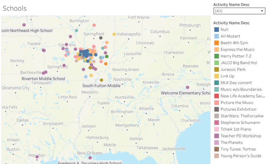Click the Riverton Middle School map label

pos(44,79)
